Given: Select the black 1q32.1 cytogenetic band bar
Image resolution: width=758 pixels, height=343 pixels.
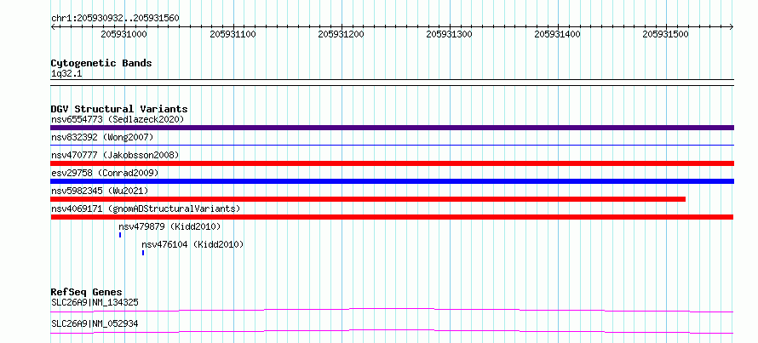Looking at the screenshot, I should [x=392, y=82].
